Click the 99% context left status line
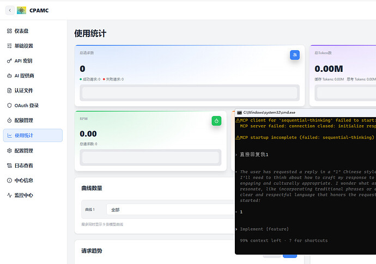 [x=284, y=241]
